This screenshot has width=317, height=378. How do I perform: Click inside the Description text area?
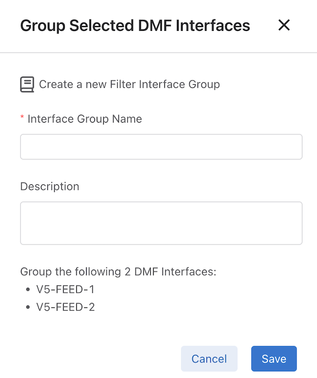[x=161, y=223]
